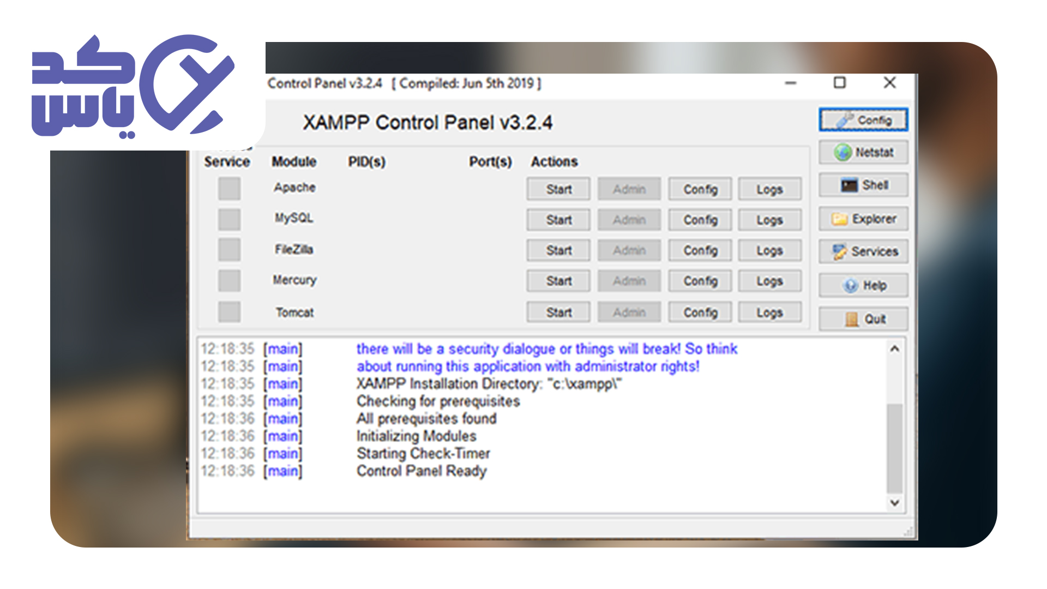
Task: Open Netstat from the right sidebar
Action: point(863,152)
